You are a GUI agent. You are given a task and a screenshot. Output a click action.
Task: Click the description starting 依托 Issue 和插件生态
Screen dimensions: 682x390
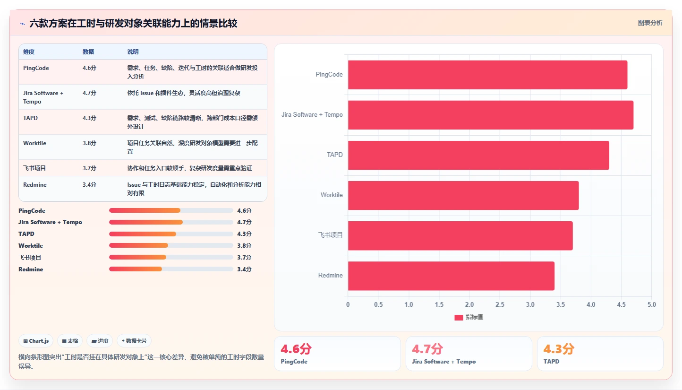click(184, 93)
